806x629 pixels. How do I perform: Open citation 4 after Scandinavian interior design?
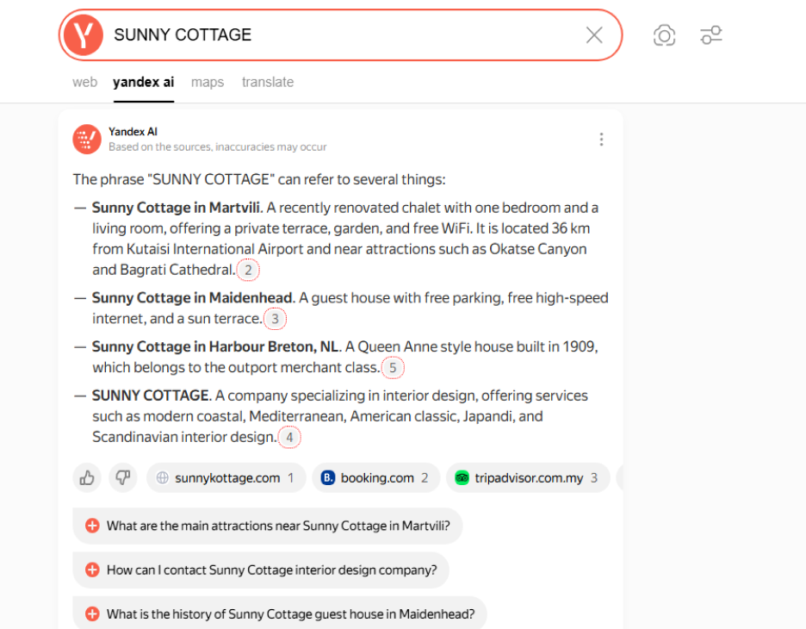289,437
